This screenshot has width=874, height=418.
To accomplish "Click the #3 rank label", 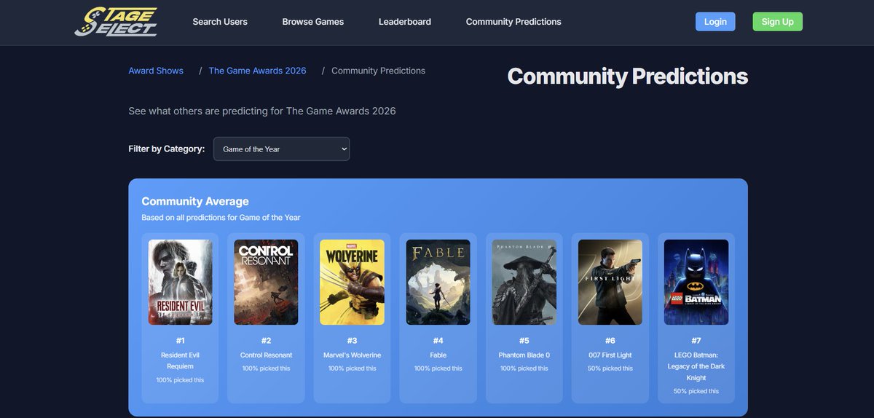I will pos(353,341).
